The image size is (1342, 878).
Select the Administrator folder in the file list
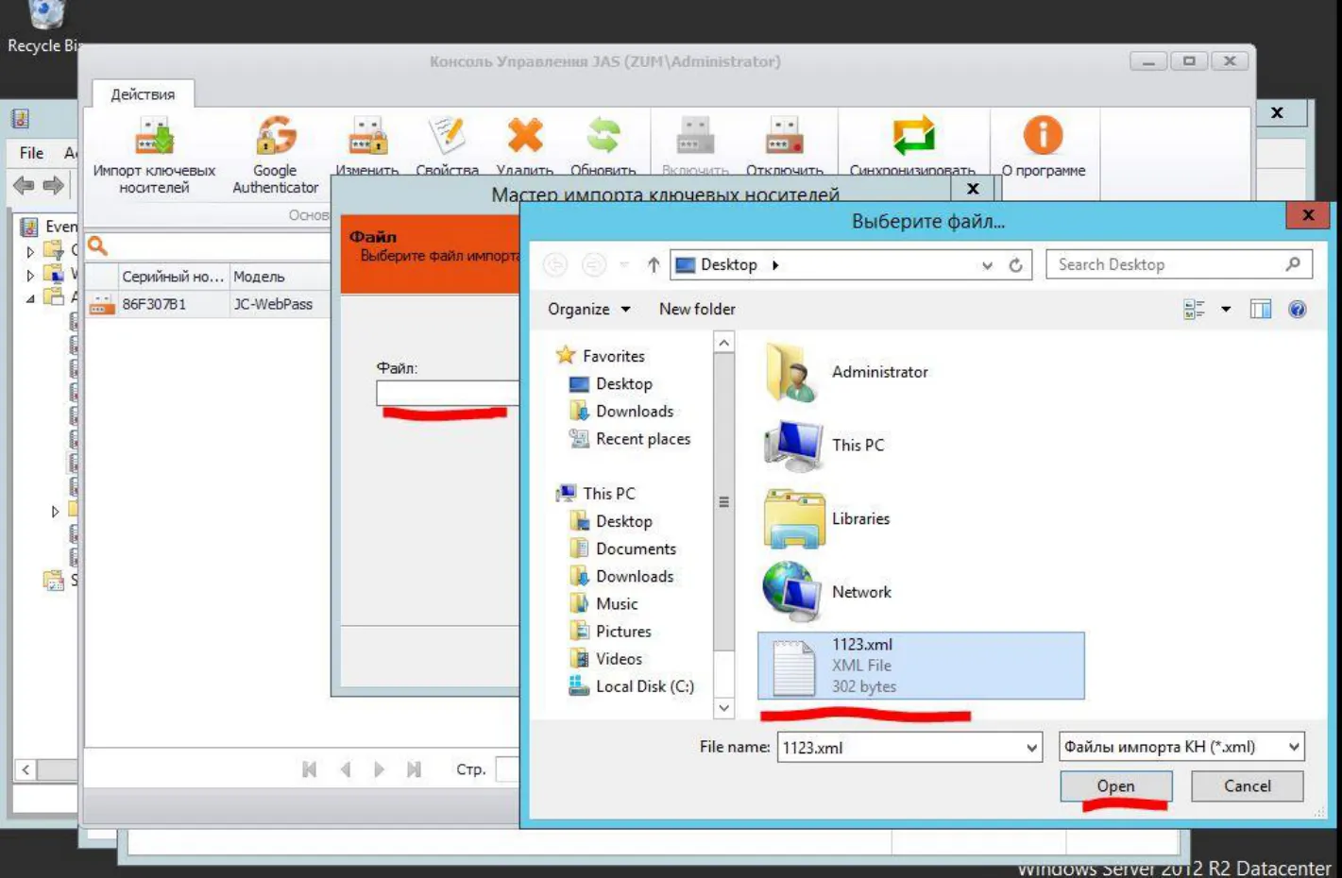click(847, 372)
